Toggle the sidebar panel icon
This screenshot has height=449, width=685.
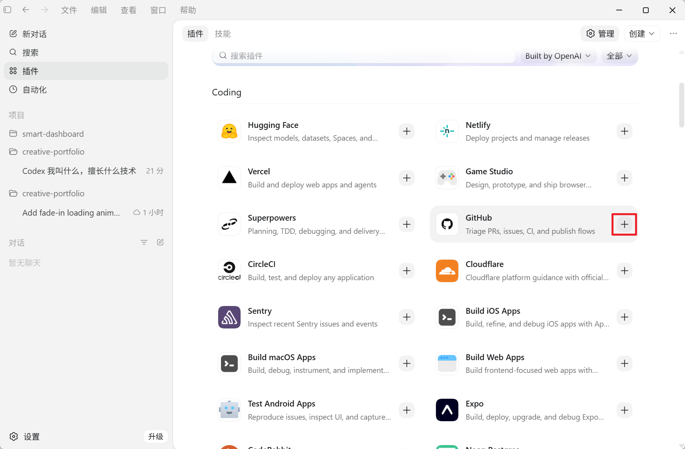click(7, 10)
